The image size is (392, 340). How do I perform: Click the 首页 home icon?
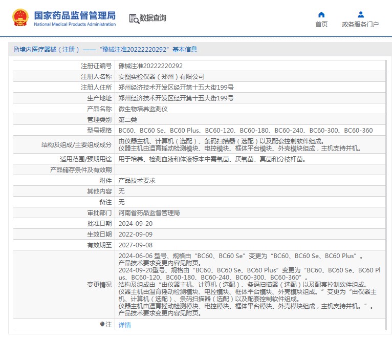321,15
